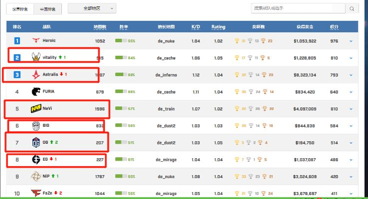Switch to the 世界排名 tab
The image size is (368, 199).
(20, 9)
